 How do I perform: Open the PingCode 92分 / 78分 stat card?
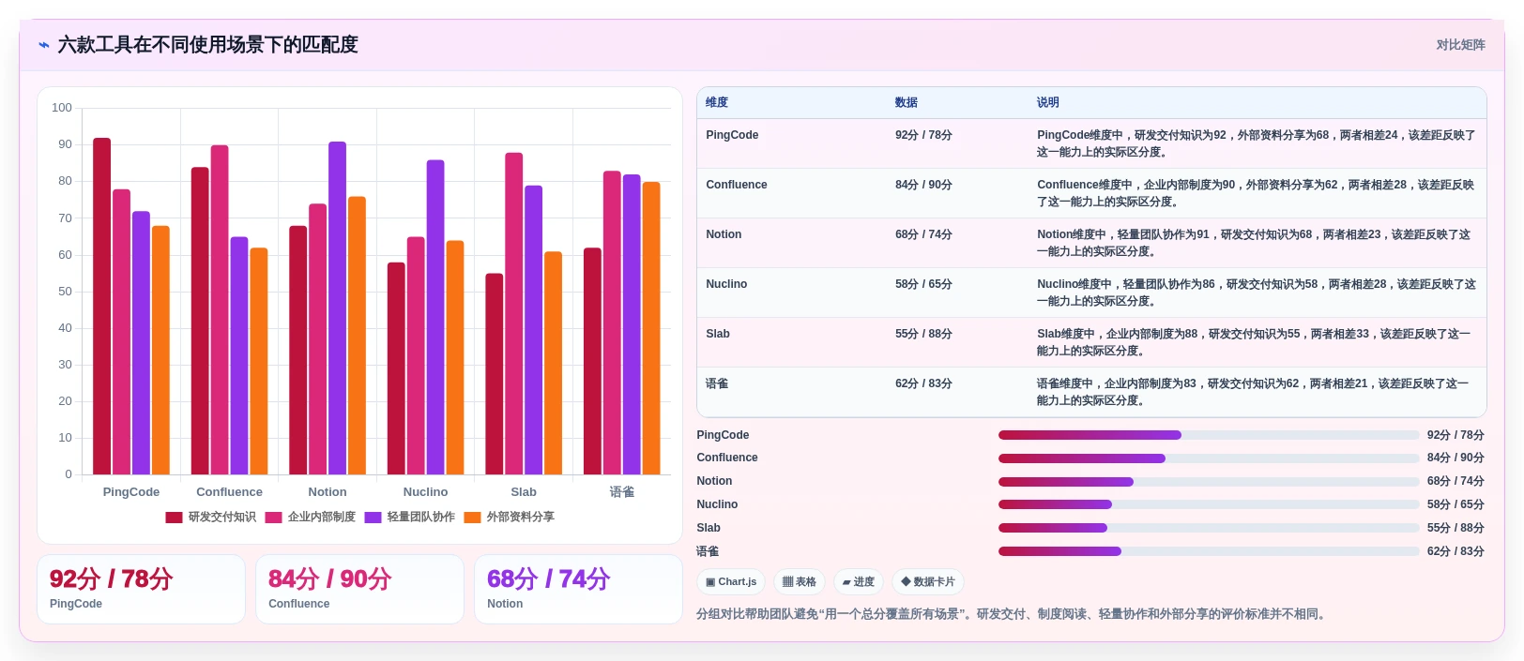(x=141, y=589)
